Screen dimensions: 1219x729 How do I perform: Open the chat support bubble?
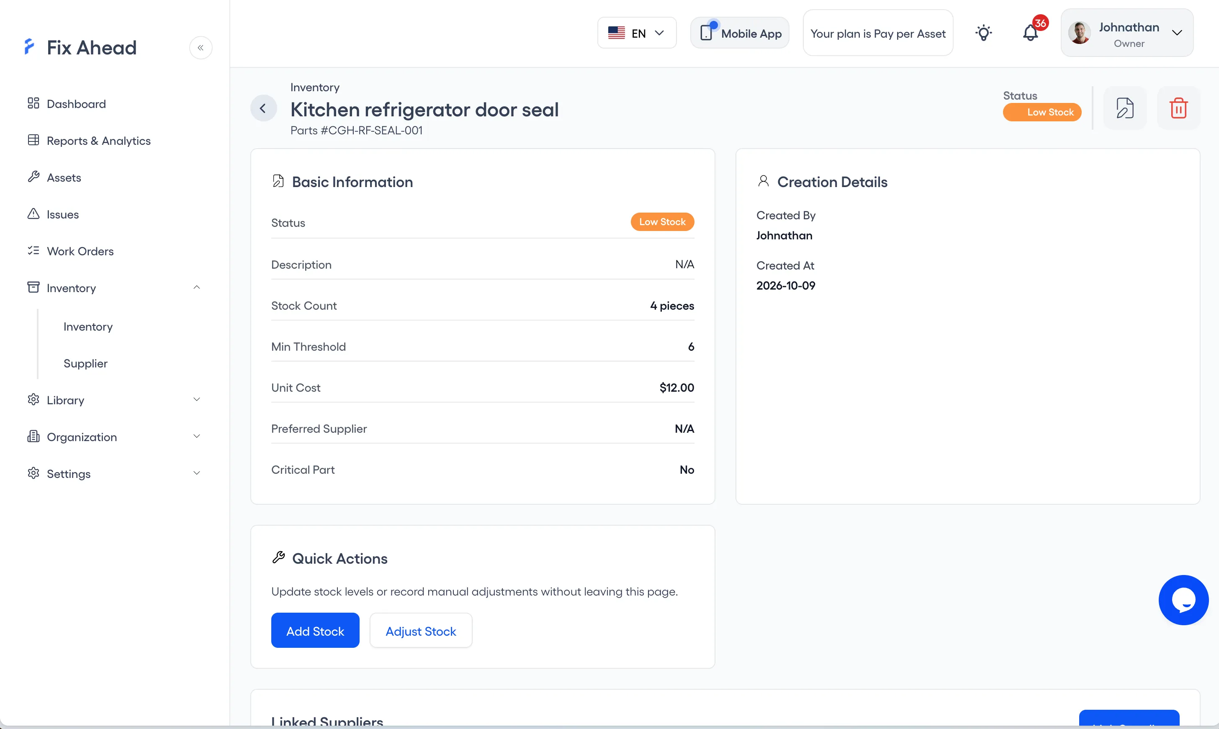click(x=1183, y=600)
